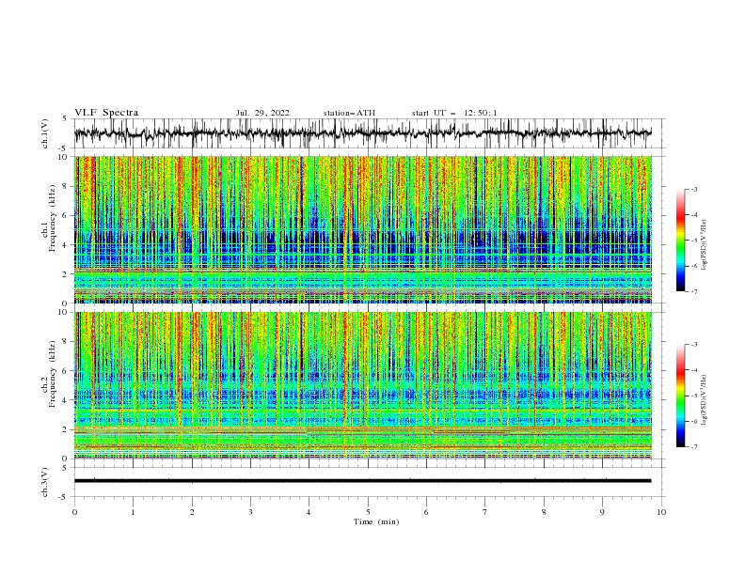Viewport: 745px width, 575px height.
Task: Click time tick '7' on the x-axis
Action: click(485, 512)
